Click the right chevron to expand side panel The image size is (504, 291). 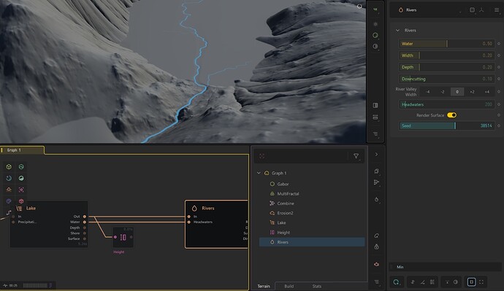376,155
